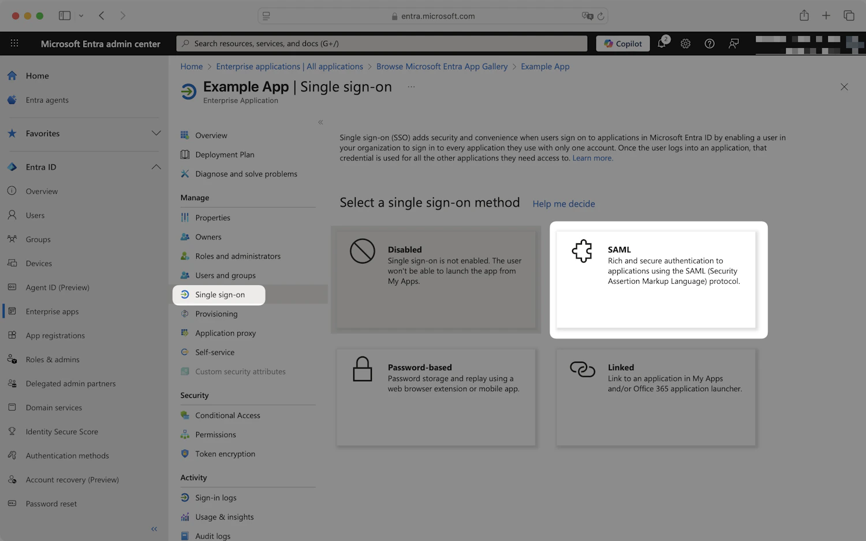This screenshot has height=541, width=866.
Task: Open the feedback person icon
Action: (734, 43)
